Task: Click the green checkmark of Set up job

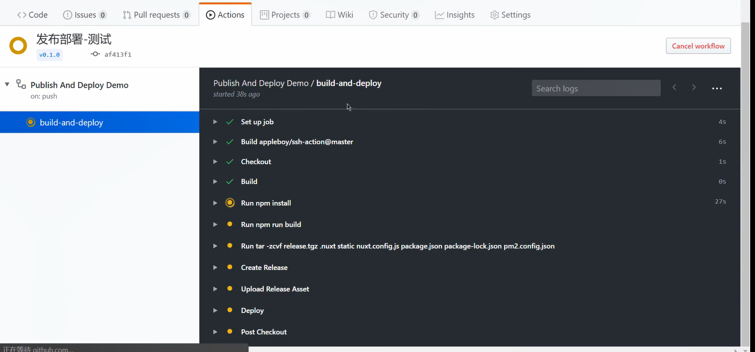Action: 230,122
